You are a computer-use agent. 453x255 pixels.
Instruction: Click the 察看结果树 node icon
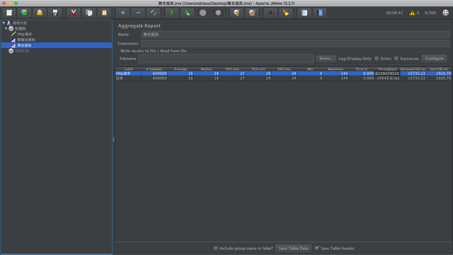[13, 40]
